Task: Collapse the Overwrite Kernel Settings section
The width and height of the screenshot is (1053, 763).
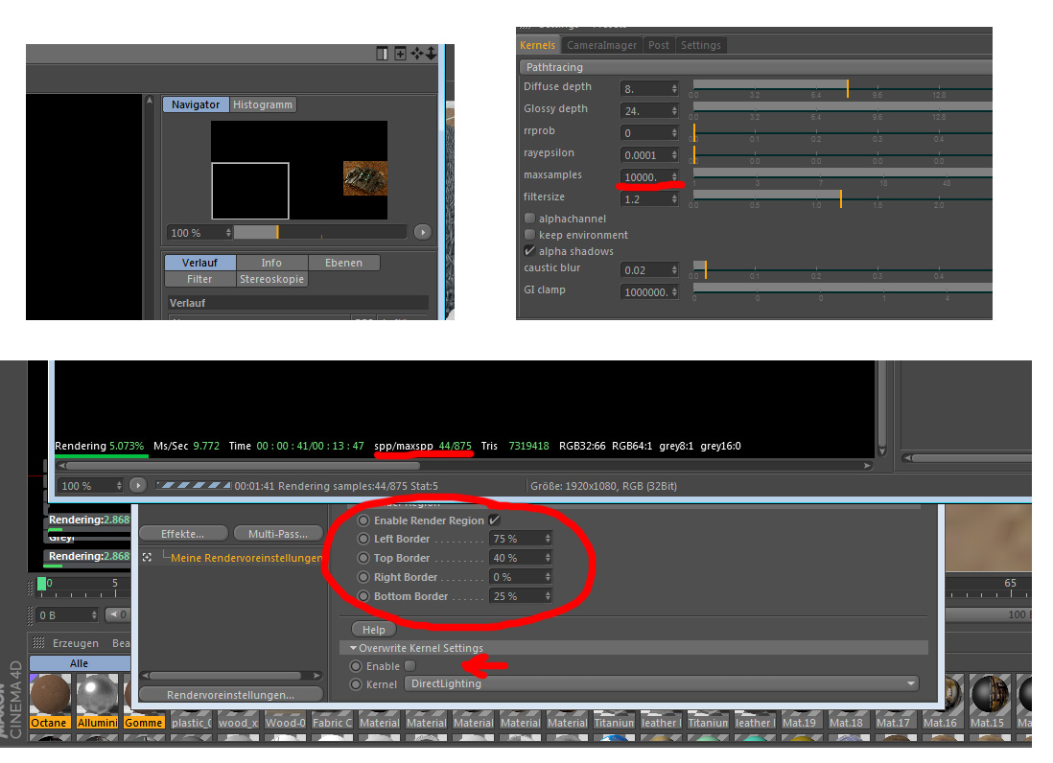Action: (353, 648)
